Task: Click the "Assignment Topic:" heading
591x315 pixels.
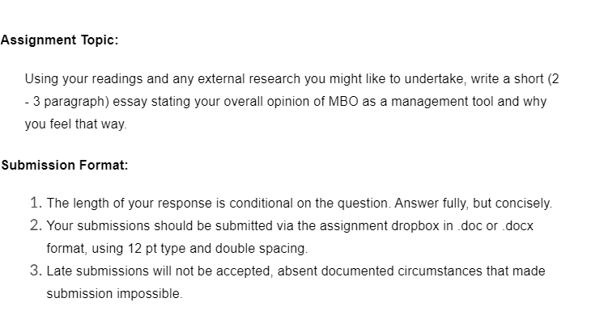Action: (60, 40)
